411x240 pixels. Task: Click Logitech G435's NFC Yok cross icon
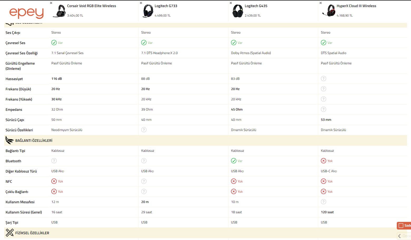[234, 181]
